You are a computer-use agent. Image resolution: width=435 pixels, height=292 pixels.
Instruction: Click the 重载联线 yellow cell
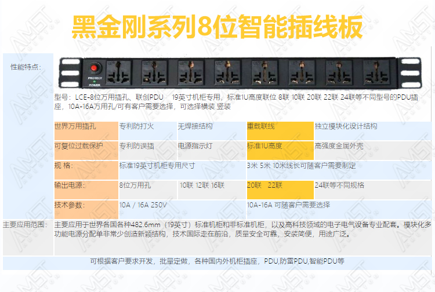pyautogui.click(x=280, y=131)
